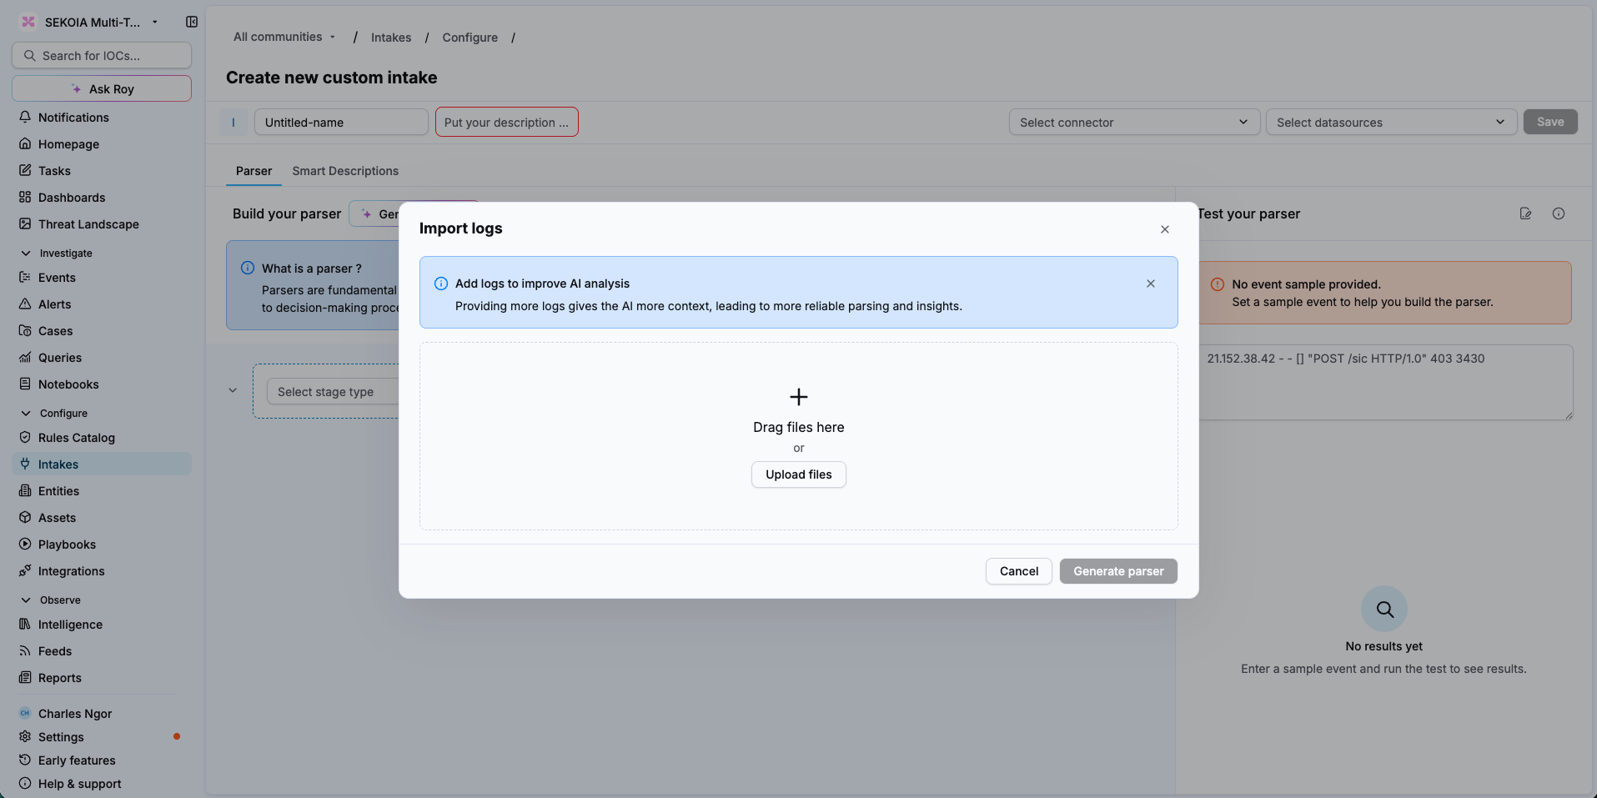Open Events icon in sidebar

click(25, 278)
